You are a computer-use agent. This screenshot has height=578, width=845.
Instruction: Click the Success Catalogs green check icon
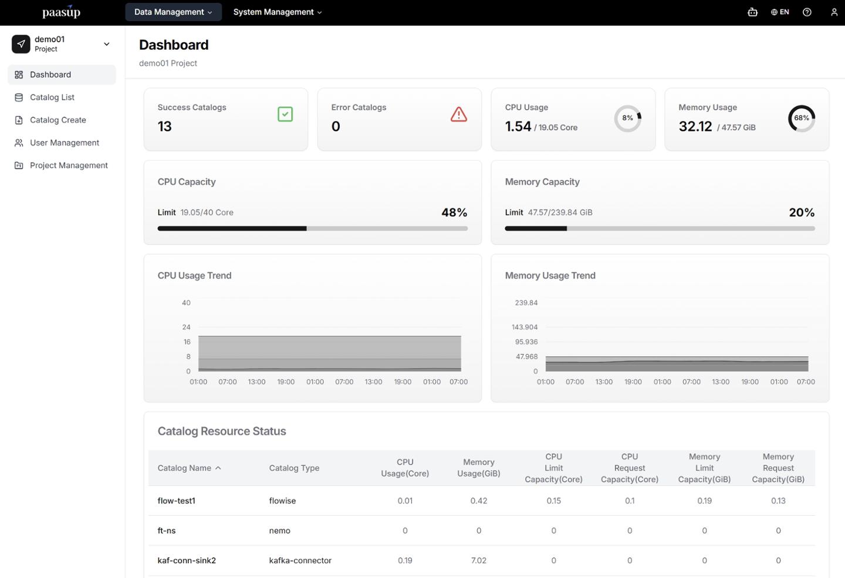click(x=285, y=114)
